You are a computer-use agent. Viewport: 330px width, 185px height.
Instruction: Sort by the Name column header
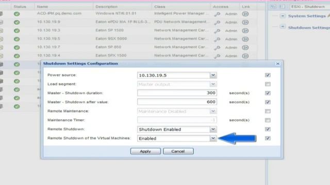42,7
